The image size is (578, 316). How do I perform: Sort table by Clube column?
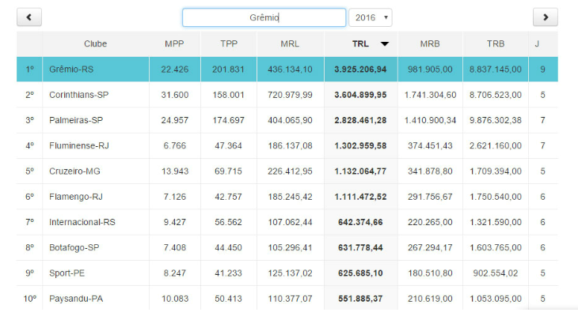[95, 44]
